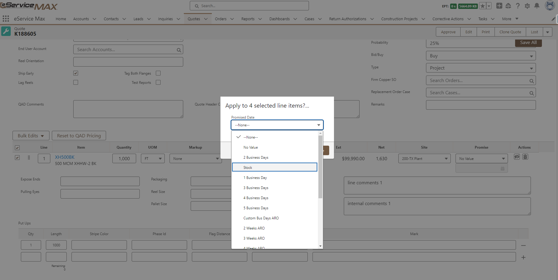Open the App Launcher grid icon
This screenshot has height=280, width=558.
5,18
